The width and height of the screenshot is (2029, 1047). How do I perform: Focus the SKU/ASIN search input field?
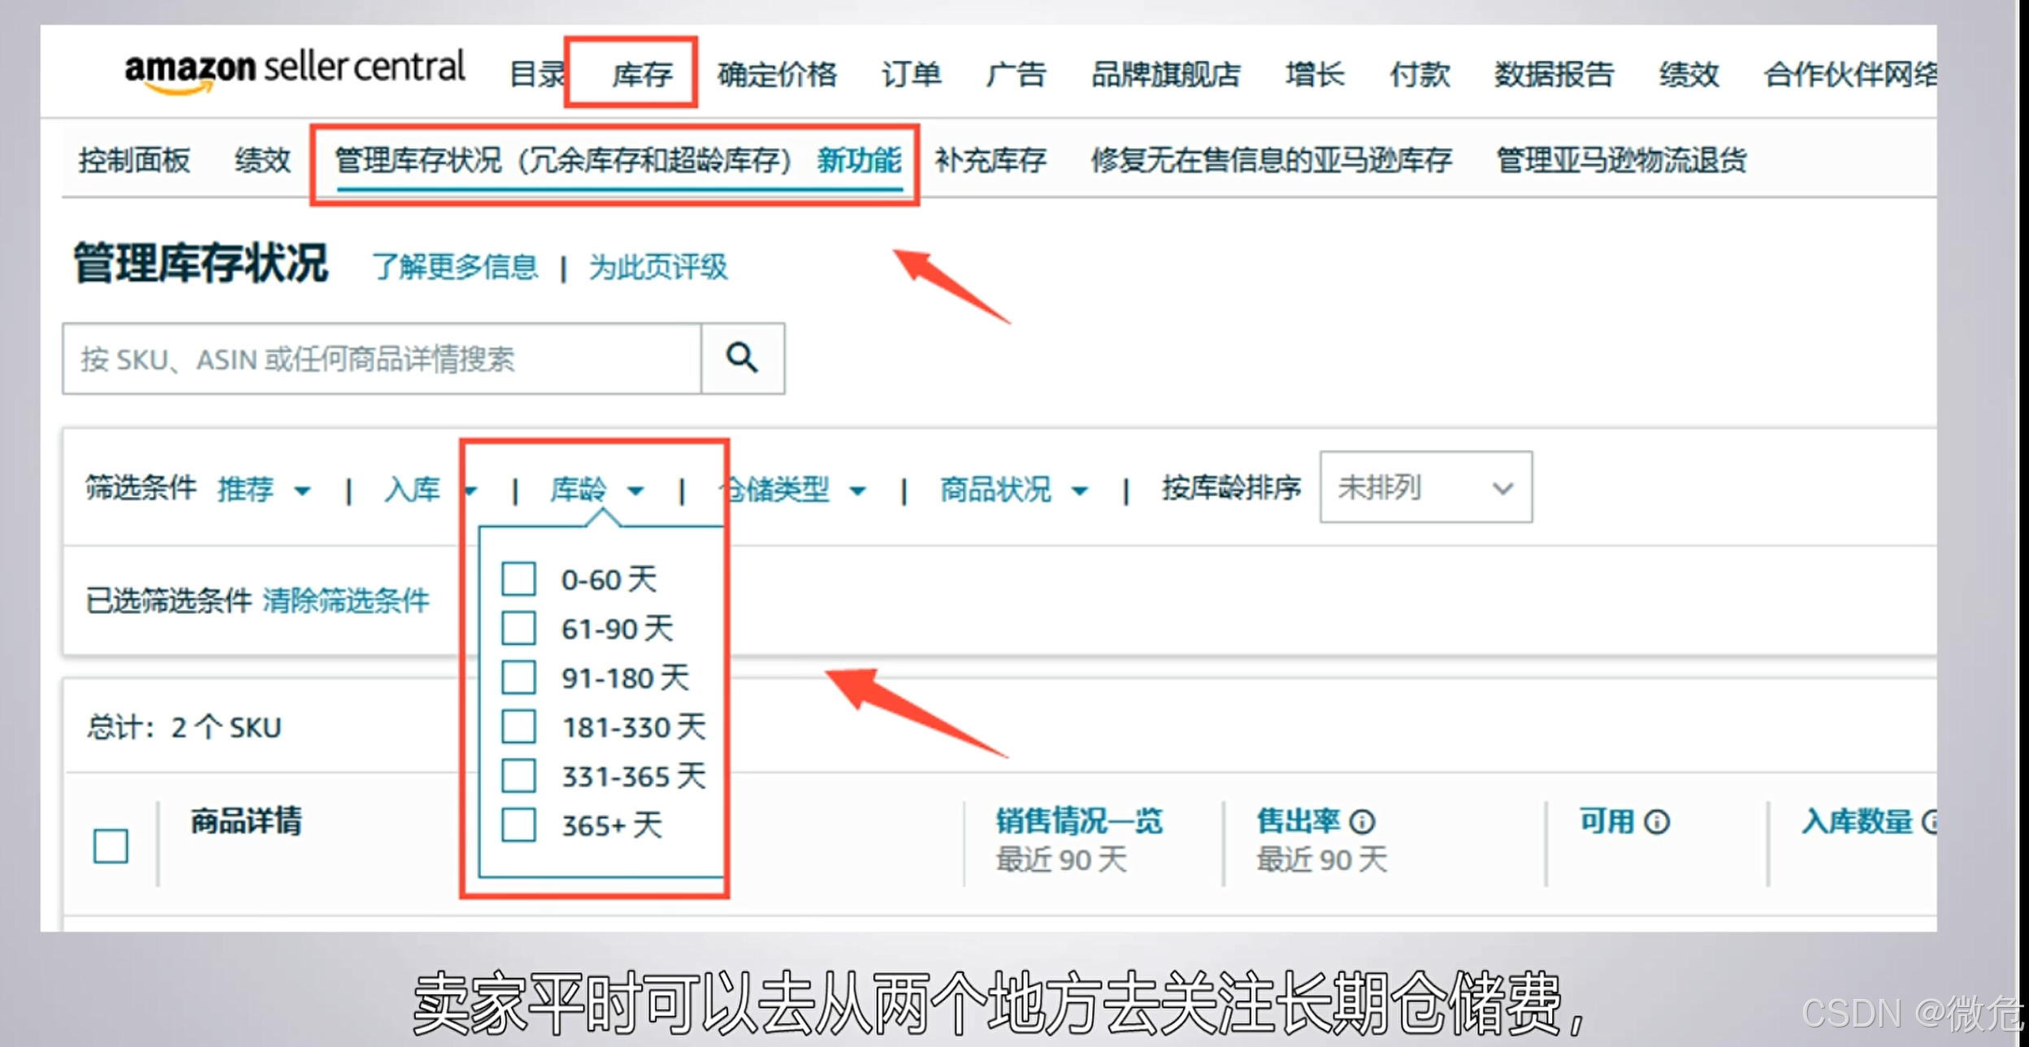pos(382,358)
